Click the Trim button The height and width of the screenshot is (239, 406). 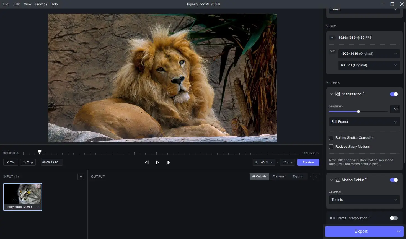pos(11,162)
